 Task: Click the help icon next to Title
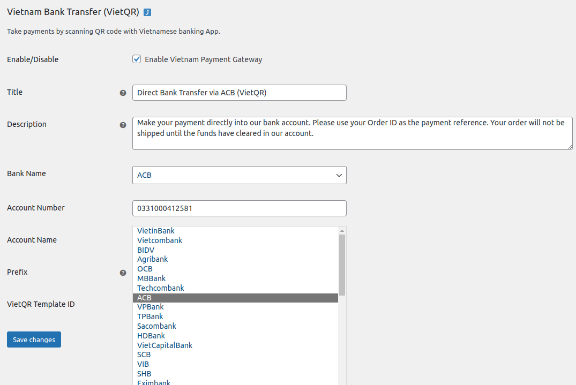coord(123,93)
